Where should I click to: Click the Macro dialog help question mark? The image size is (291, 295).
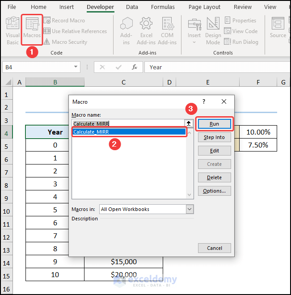[204, 101]
